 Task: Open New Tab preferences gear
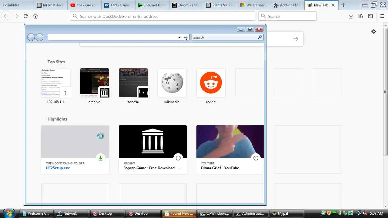tap(374, 31)
